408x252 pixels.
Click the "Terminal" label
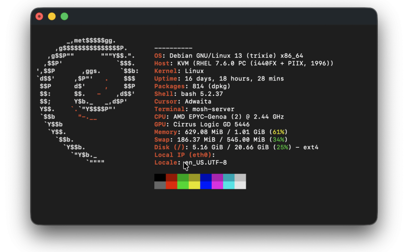[170, 109]
